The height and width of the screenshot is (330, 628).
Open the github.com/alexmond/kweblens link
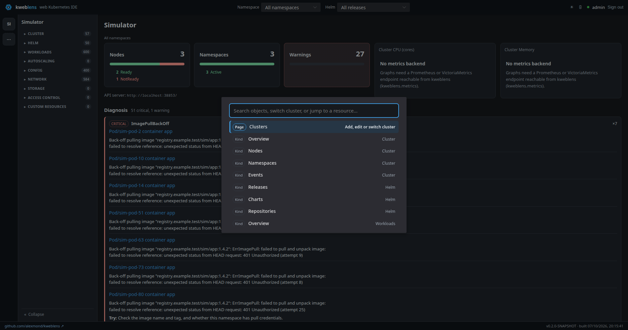[x=34, y=326]
